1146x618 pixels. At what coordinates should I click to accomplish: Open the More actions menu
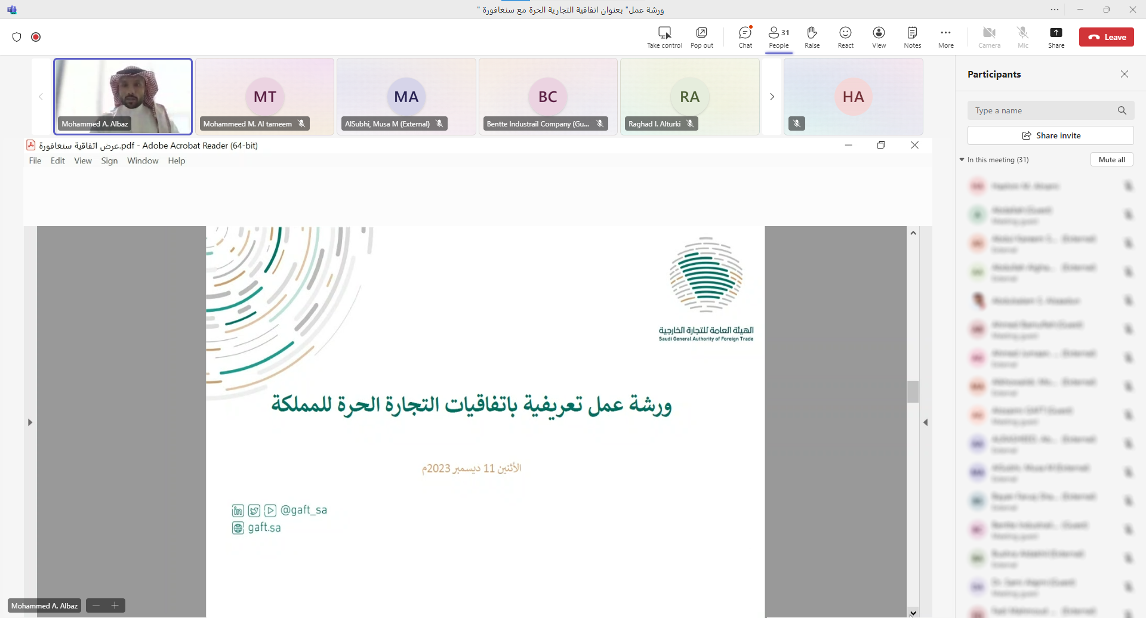click(945, 37)
